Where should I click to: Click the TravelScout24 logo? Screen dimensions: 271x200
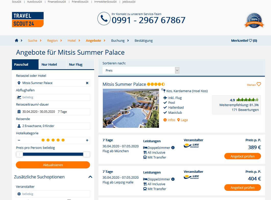pyautogui.click(x=28, y=20)
